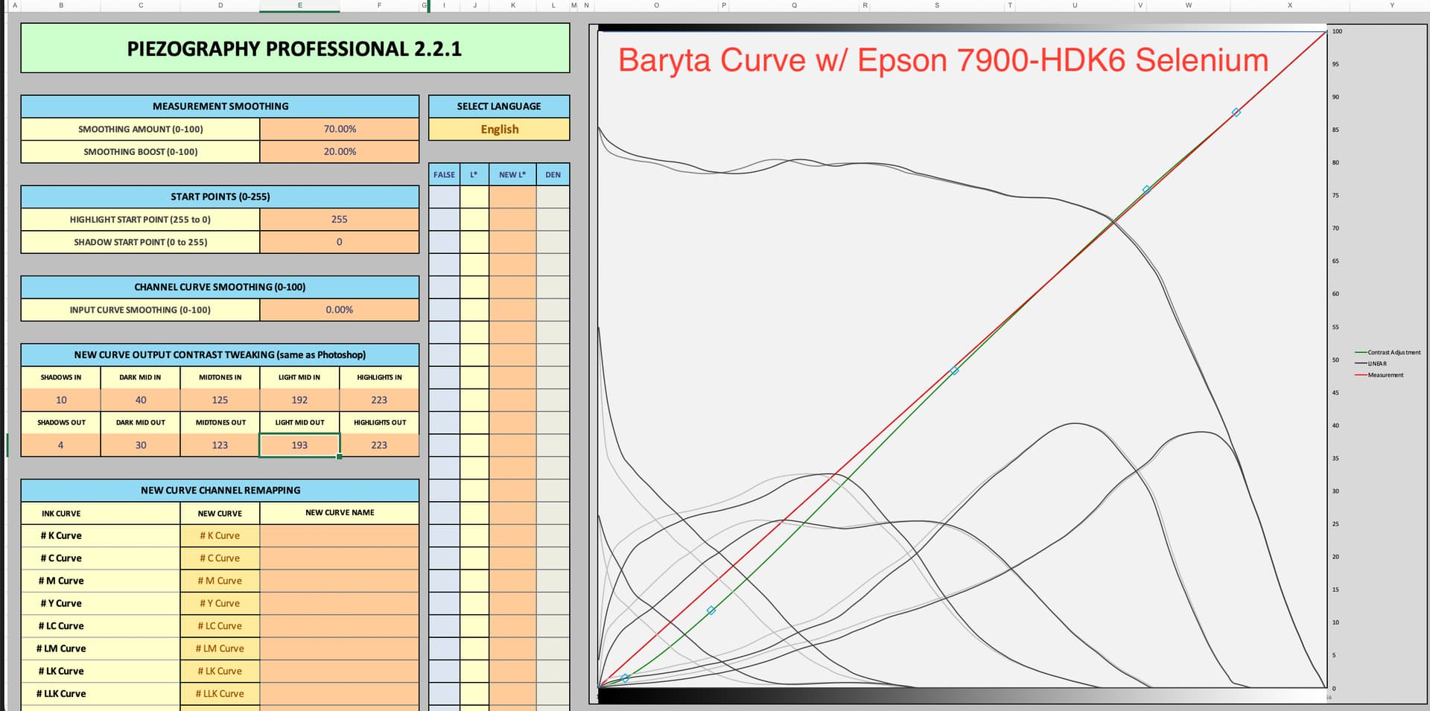Click the Smoothing Amount value 70.00%

[x=340, y=130]
